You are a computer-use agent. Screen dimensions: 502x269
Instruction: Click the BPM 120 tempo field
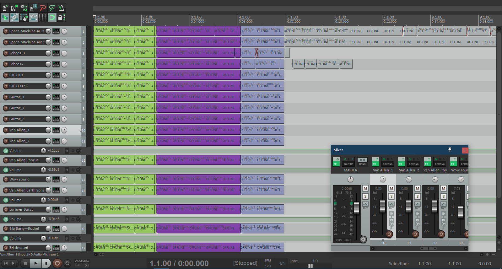click(268, 263)
